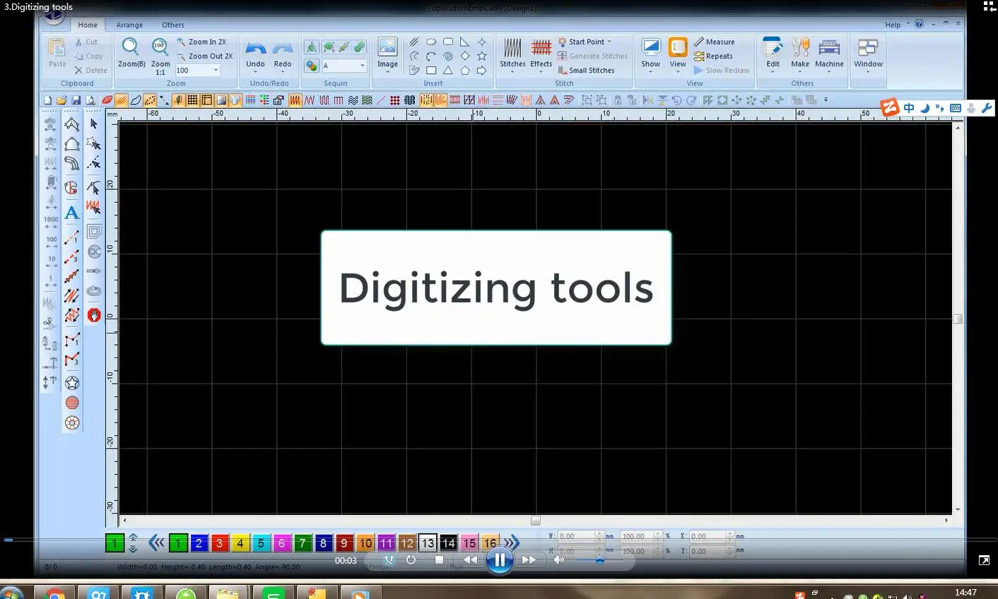Toggle the grid display button
This screenshot has height=599, width=998.
click(192, 100)
